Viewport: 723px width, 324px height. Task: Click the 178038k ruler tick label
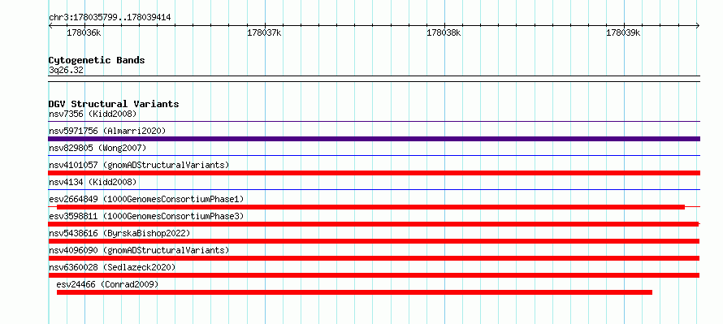tap(444, 32)
